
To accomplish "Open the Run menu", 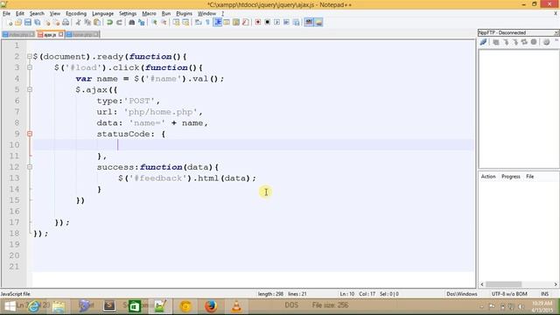I will coord(166,14).
